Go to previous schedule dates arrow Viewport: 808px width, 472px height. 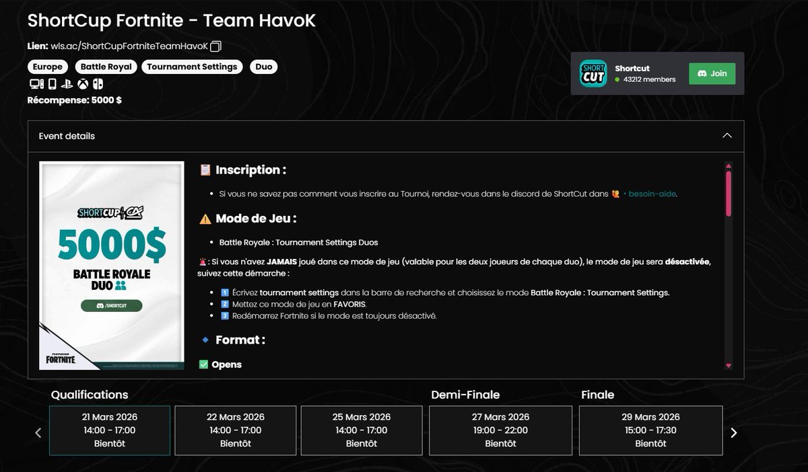click(x=38, y=433)
